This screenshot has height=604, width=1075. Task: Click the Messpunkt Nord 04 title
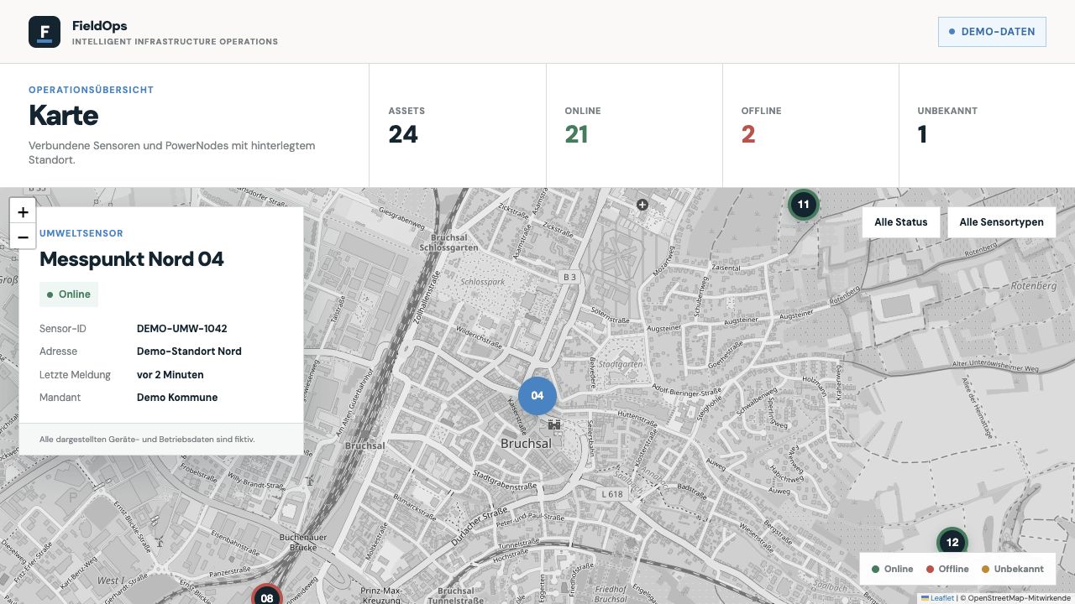click(132, 259)
